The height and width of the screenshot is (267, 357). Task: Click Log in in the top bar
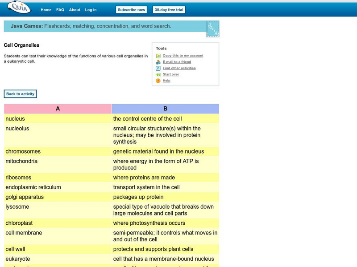coord(91,10)
